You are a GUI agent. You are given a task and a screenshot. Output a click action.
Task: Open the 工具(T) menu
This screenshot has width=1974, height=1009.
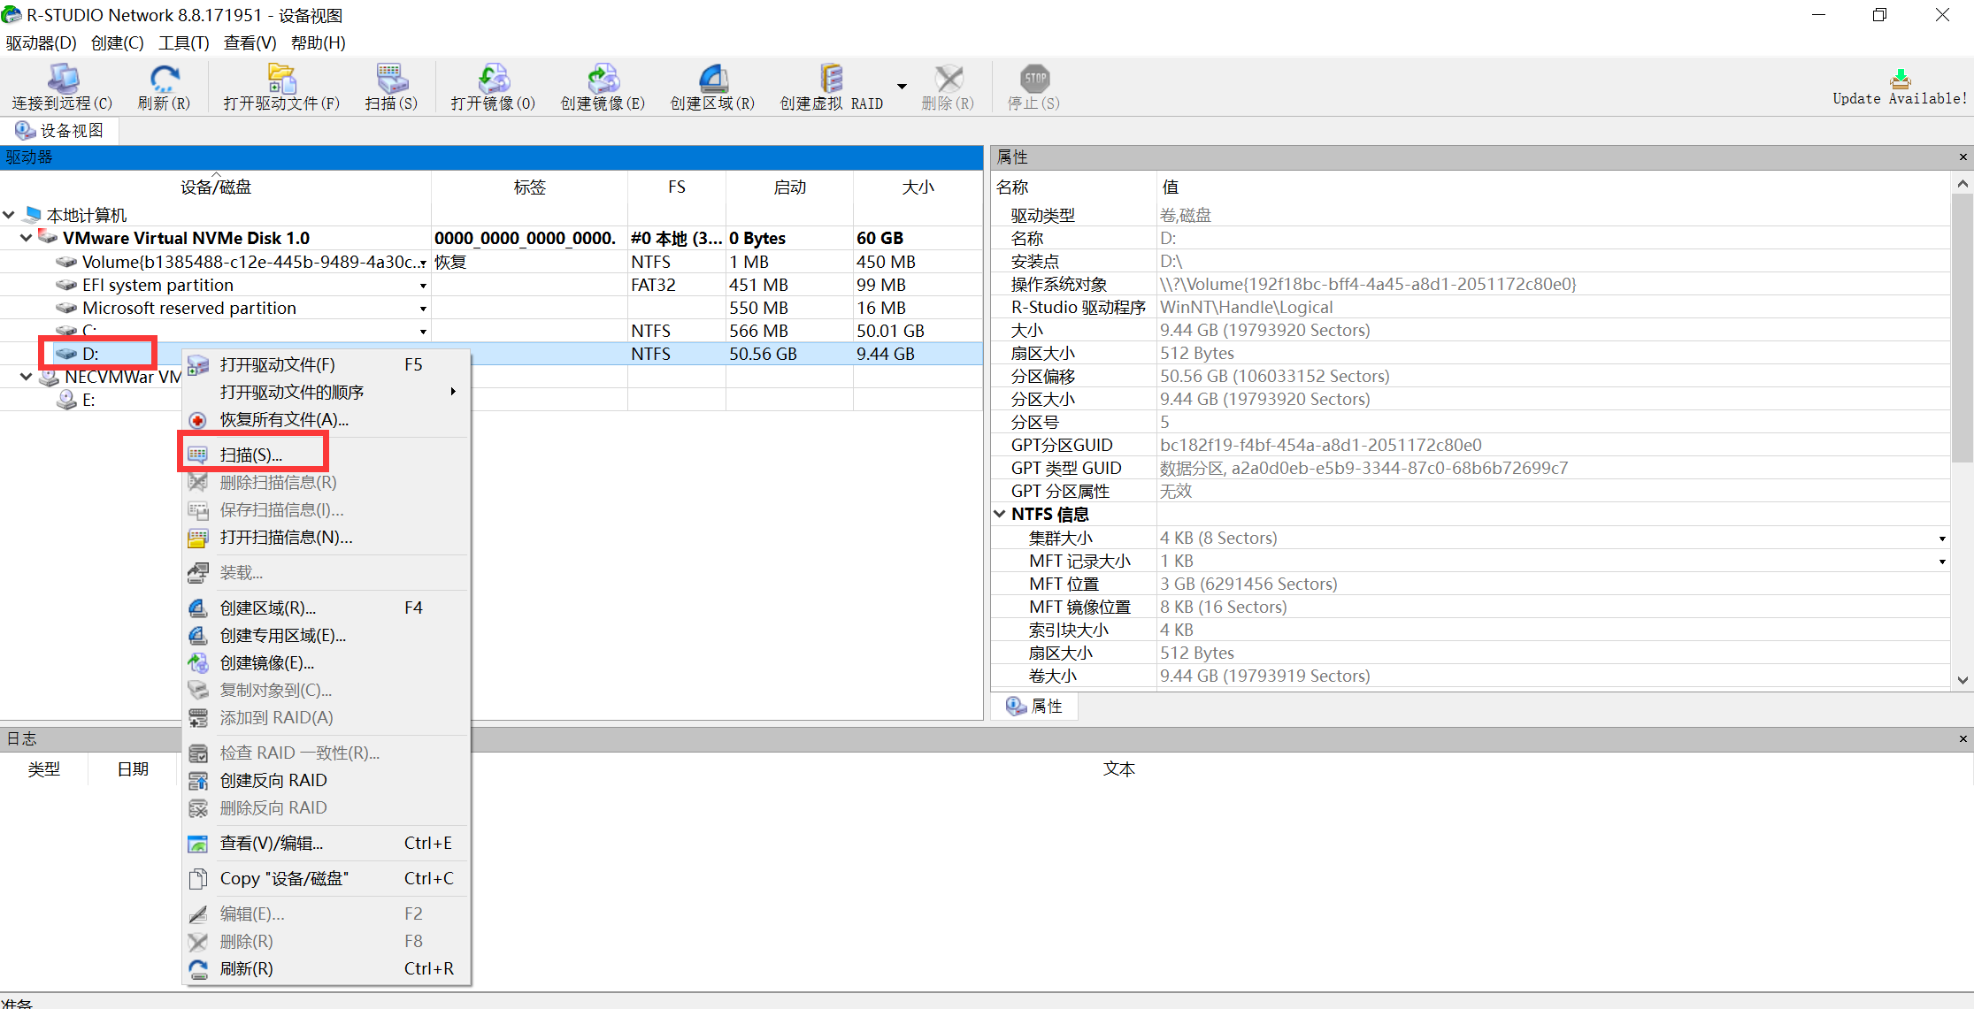[x=183, y=42]
